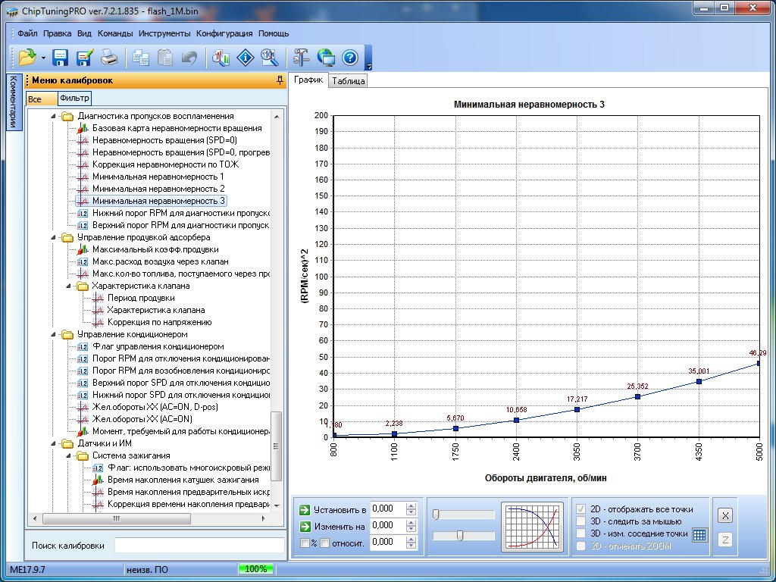This screenshot has height=582, width=776.
Task: Click the 'Фильтр' button in calibration menu
Action: (74, 99)
